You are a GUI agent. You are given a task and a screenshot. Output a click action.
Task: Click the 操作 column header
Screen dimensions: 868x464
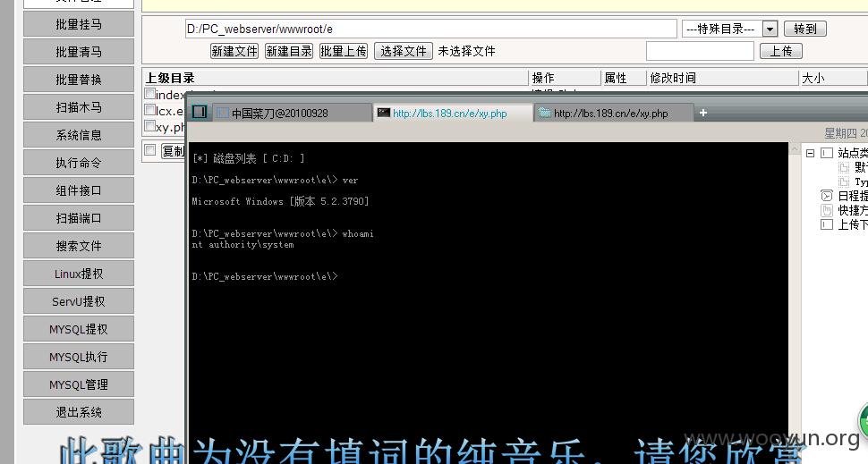click(x=543, y=78)
